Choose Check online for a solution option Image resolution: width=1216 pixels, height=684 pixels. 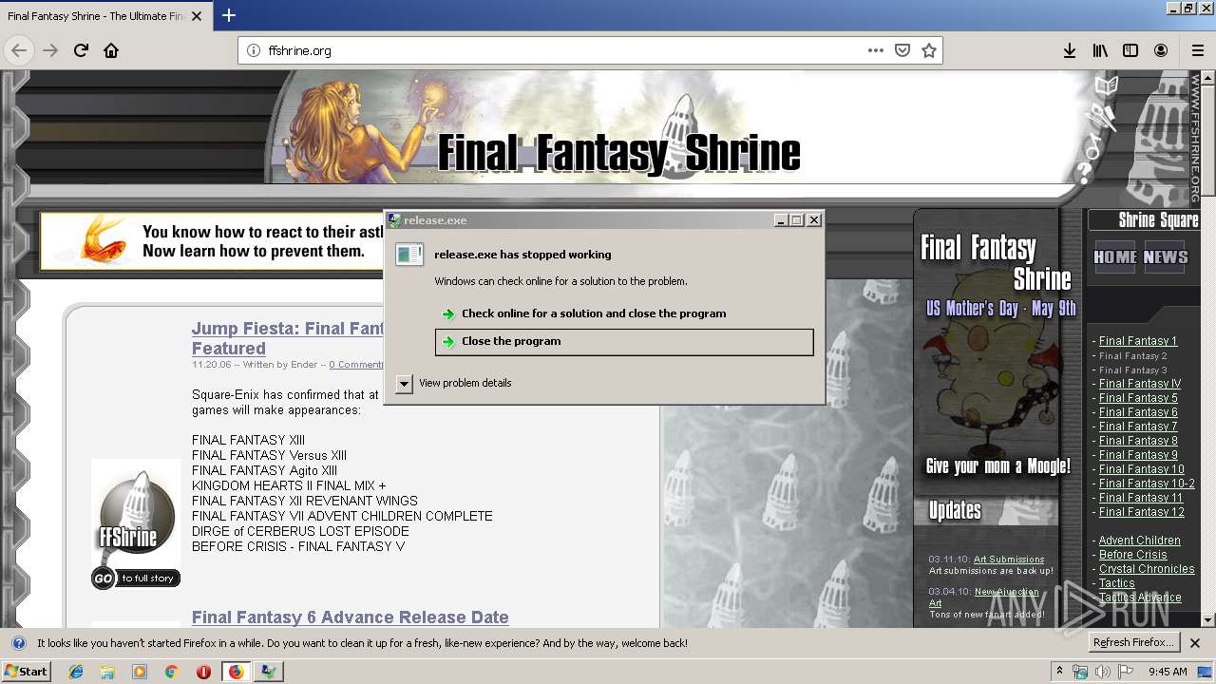pos(594,313)
